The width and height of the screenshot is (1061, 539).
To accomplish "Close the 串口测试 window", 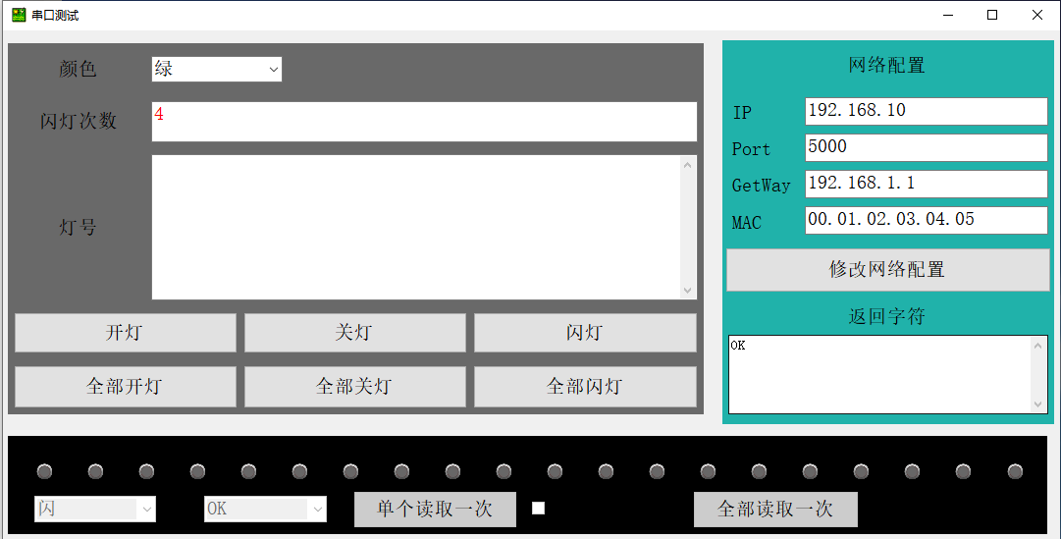I will pyautogui.click(x=1036, y=15).
